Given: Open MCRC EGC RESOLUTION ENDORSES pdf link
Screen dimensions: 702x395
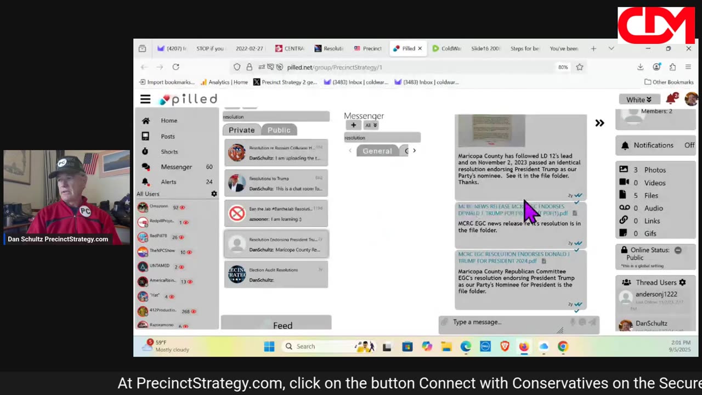Looking at the screenshot, I should (x=514, y=257).
